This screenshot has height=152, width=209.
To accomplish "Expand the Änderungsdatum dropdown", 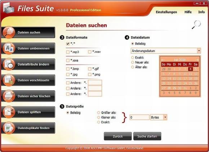I will [x=199, y=51].
